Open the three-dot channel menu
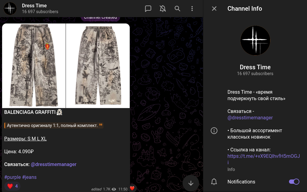Viewport: 307px width, 192px height. (x=192, y=9)
